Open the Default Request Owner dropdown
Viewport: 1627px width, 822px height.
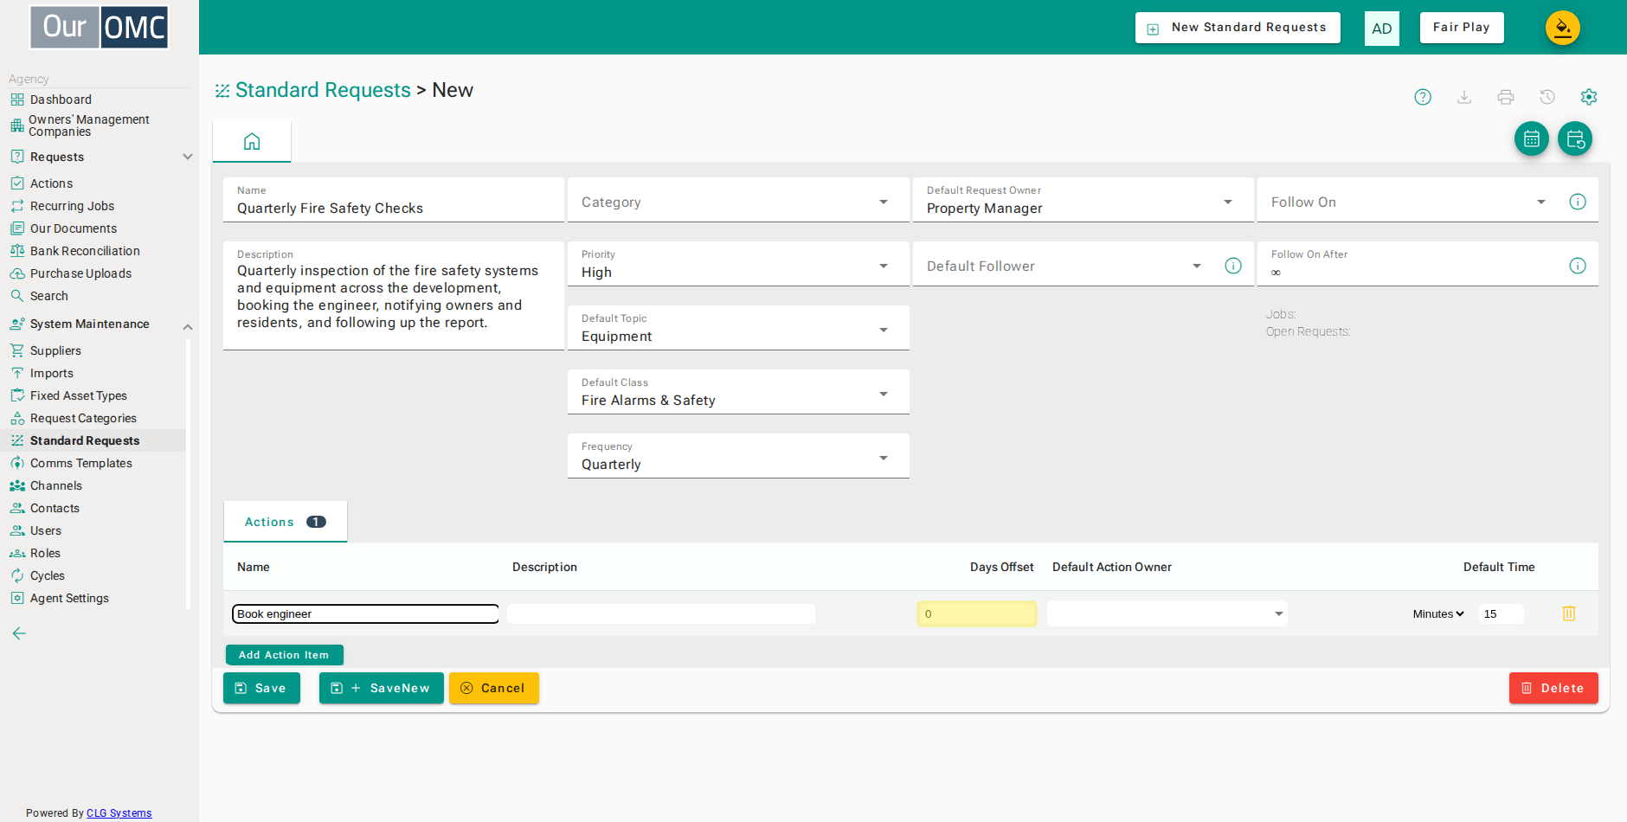[1083, 201]
